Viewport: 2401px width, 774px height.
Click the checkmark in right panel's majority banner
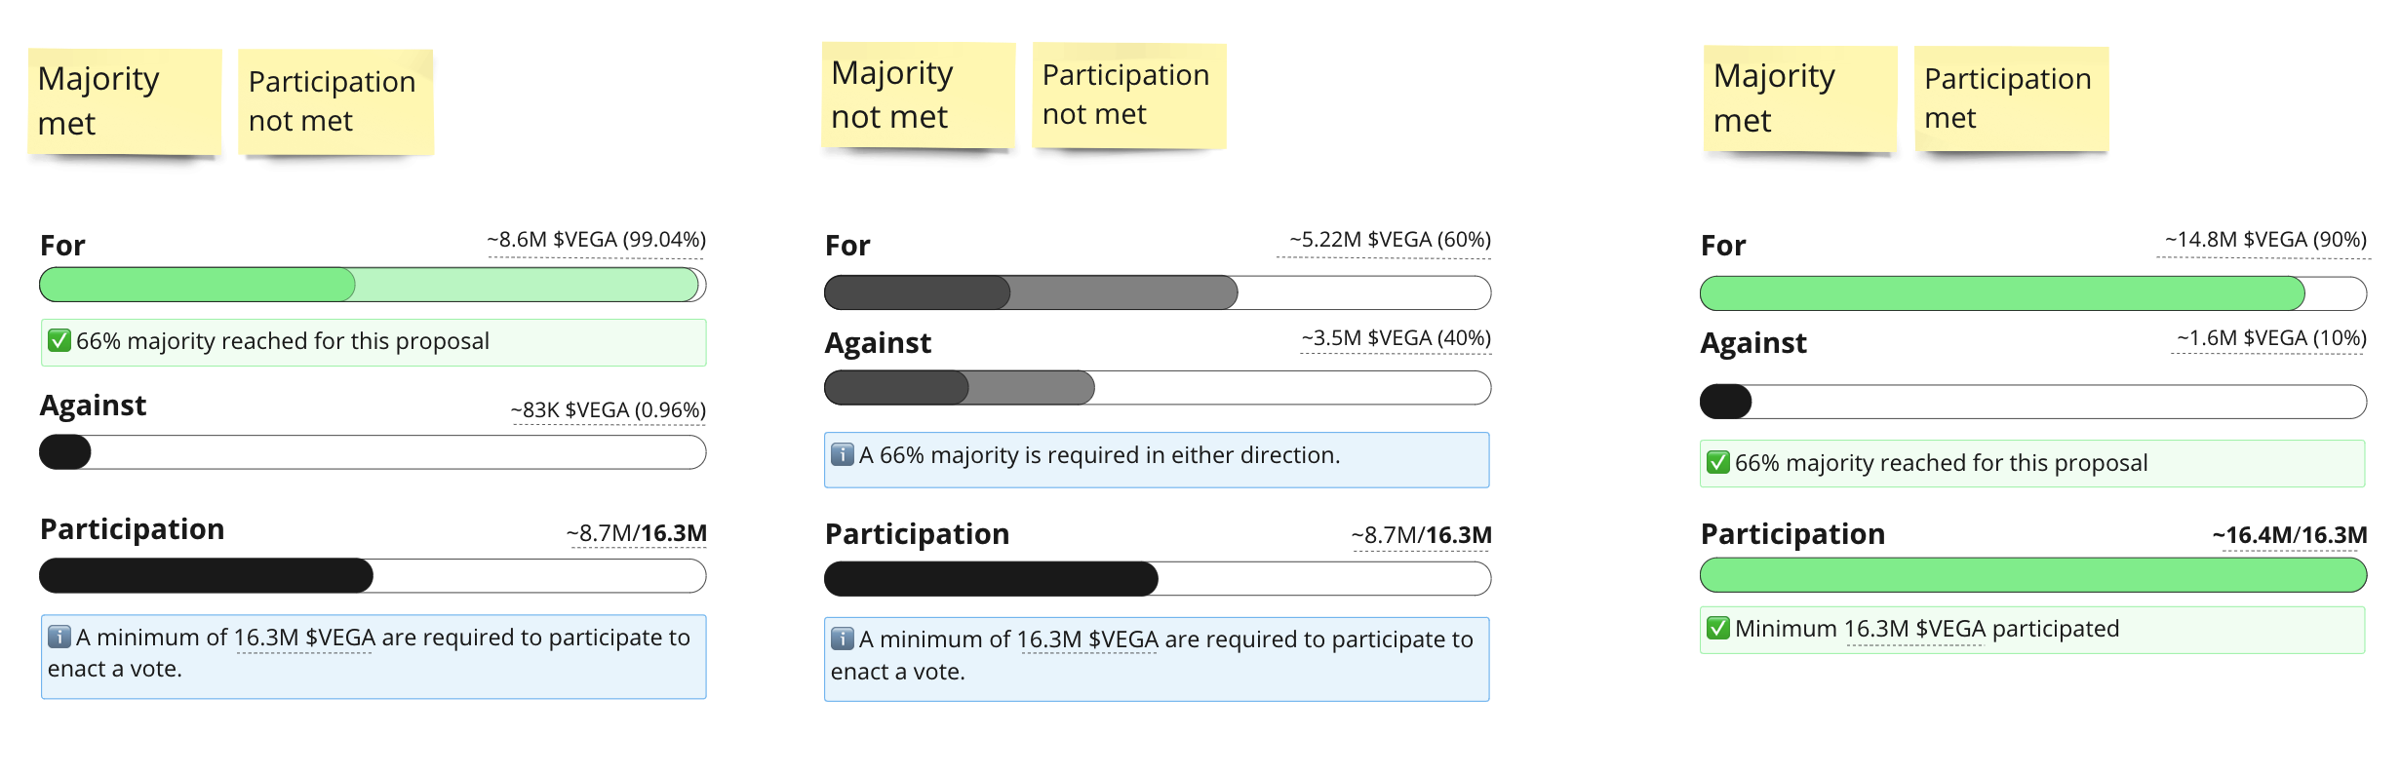pos(1718,463)
